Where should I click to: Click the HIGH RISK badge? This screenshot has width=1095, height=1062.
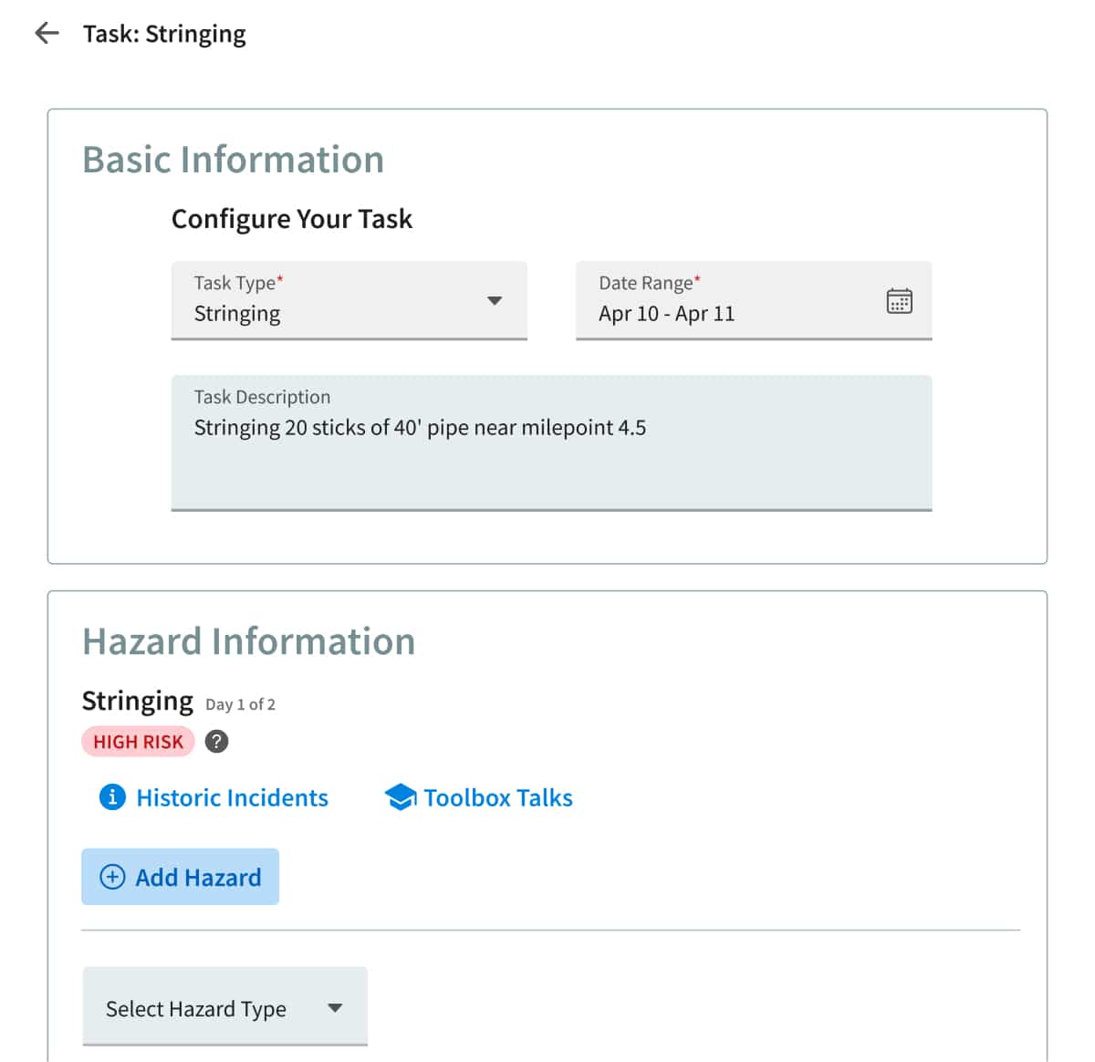[138, 742]
